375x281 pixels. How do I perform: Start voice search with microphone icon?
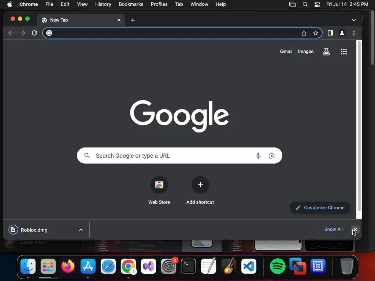tap(258, 156)
